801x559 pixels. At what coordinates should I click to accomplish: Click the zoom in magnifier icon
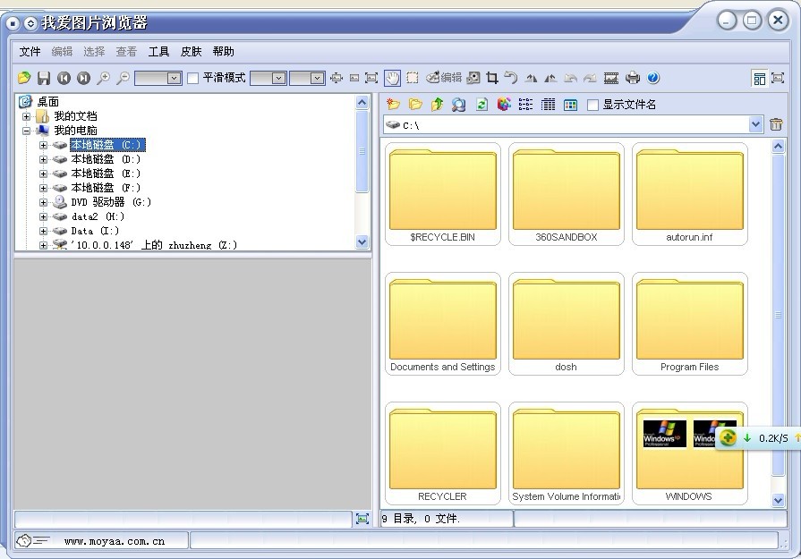[104, 78]
